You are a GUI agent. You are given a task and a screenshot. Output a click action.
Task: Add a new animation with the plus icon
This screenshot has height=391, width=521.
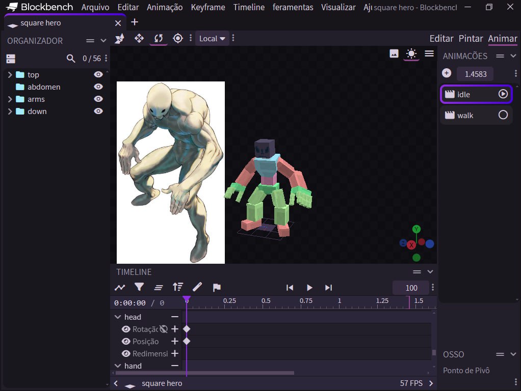pyautogui.click(x=447, y=73)
